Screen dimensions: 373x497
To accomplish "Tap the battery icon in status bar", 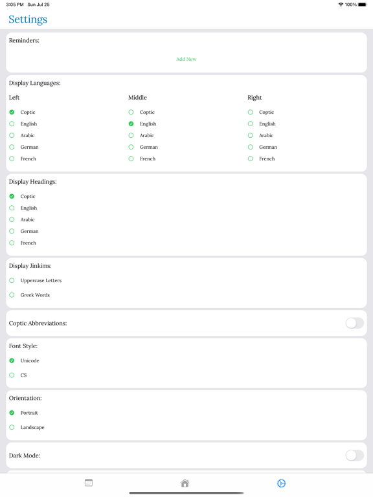I will [363, 5].
